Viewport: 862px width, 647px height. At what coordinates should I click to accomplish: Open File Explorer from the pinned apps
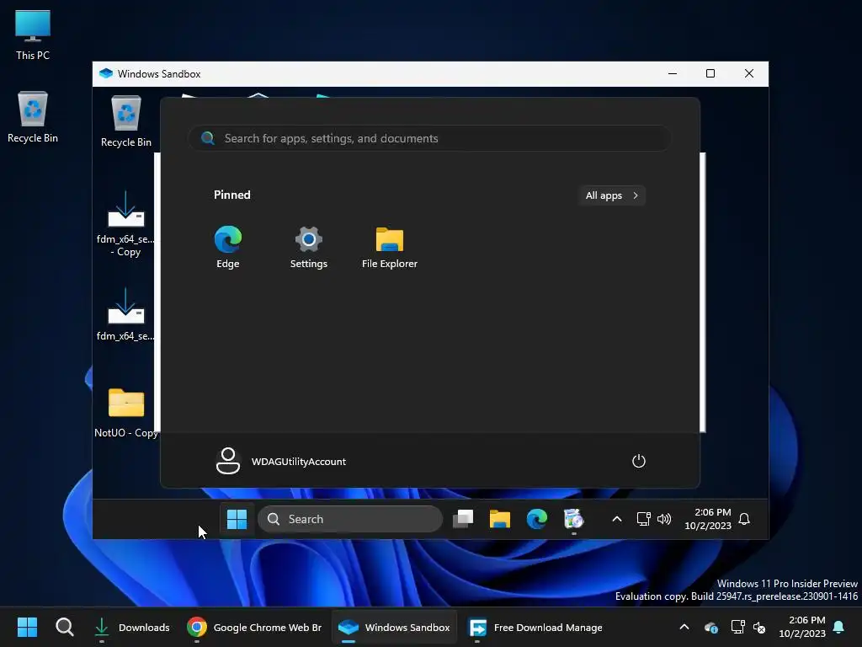(389, 247)
